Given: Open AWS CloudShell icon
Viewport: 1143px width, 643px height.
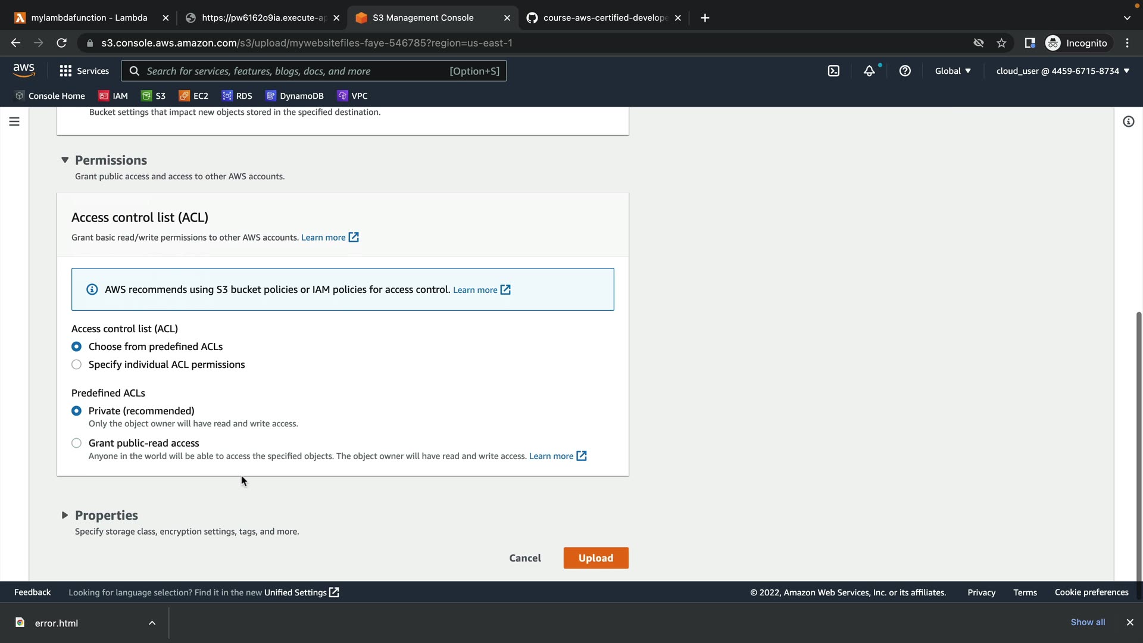Looking at the screenshot, I should 833,71.
